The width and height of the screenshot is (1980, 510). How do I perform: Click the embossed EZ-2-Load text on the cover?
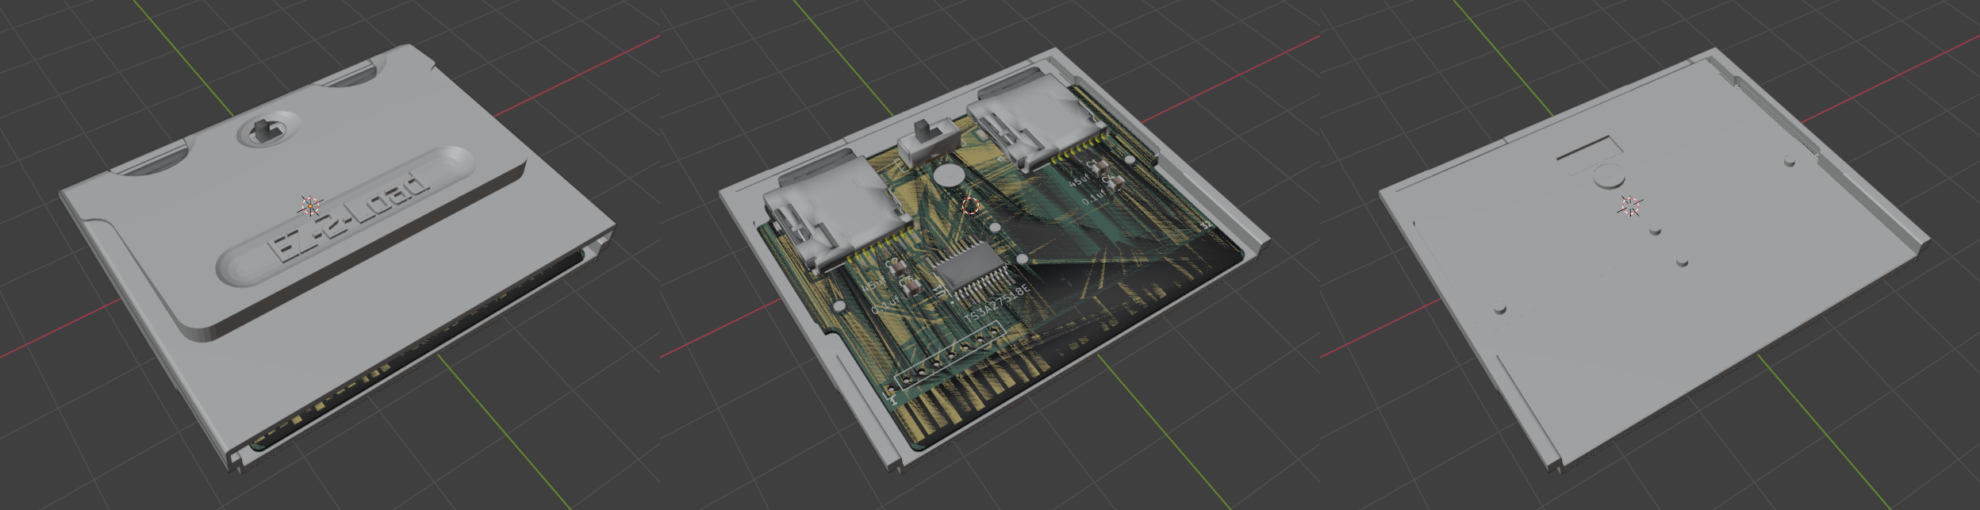350,216
